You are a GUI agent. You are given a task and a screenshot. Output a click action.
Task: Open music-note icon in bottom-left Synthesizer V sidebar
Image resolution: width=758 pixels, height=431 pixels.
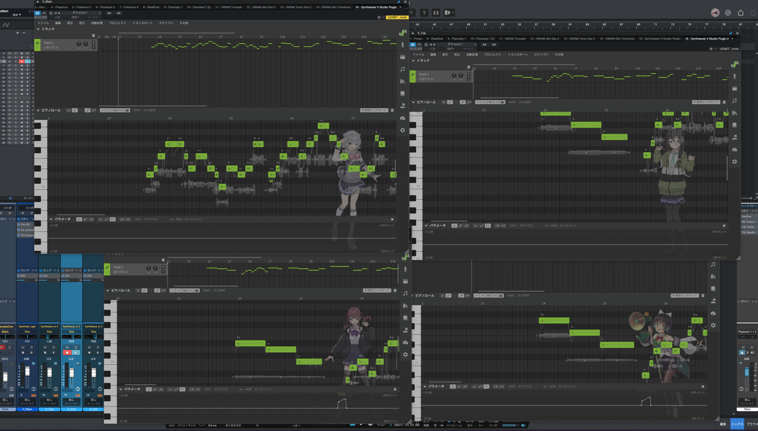point(405,293)
